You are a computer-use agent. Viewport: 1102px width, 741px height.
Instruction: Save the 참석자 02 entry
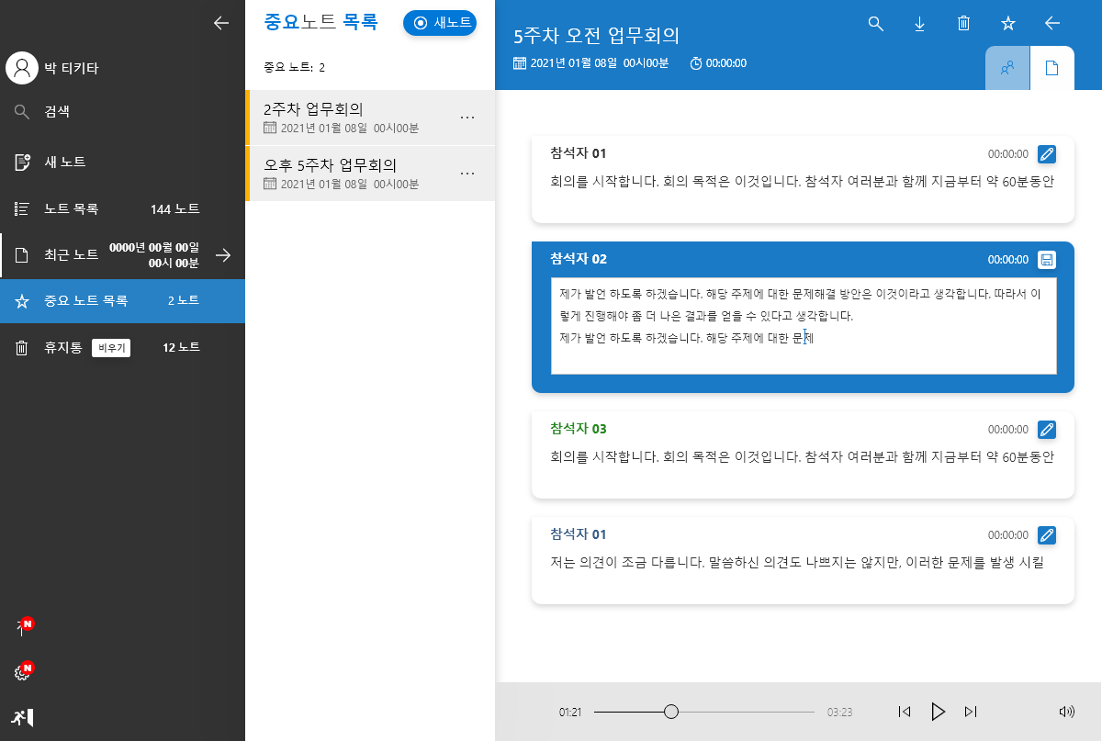[1046, 259]
